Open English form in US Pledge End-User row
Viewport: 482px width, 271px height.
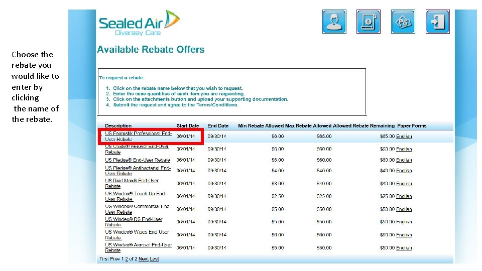pyautogui.click(x=404, y=160)
